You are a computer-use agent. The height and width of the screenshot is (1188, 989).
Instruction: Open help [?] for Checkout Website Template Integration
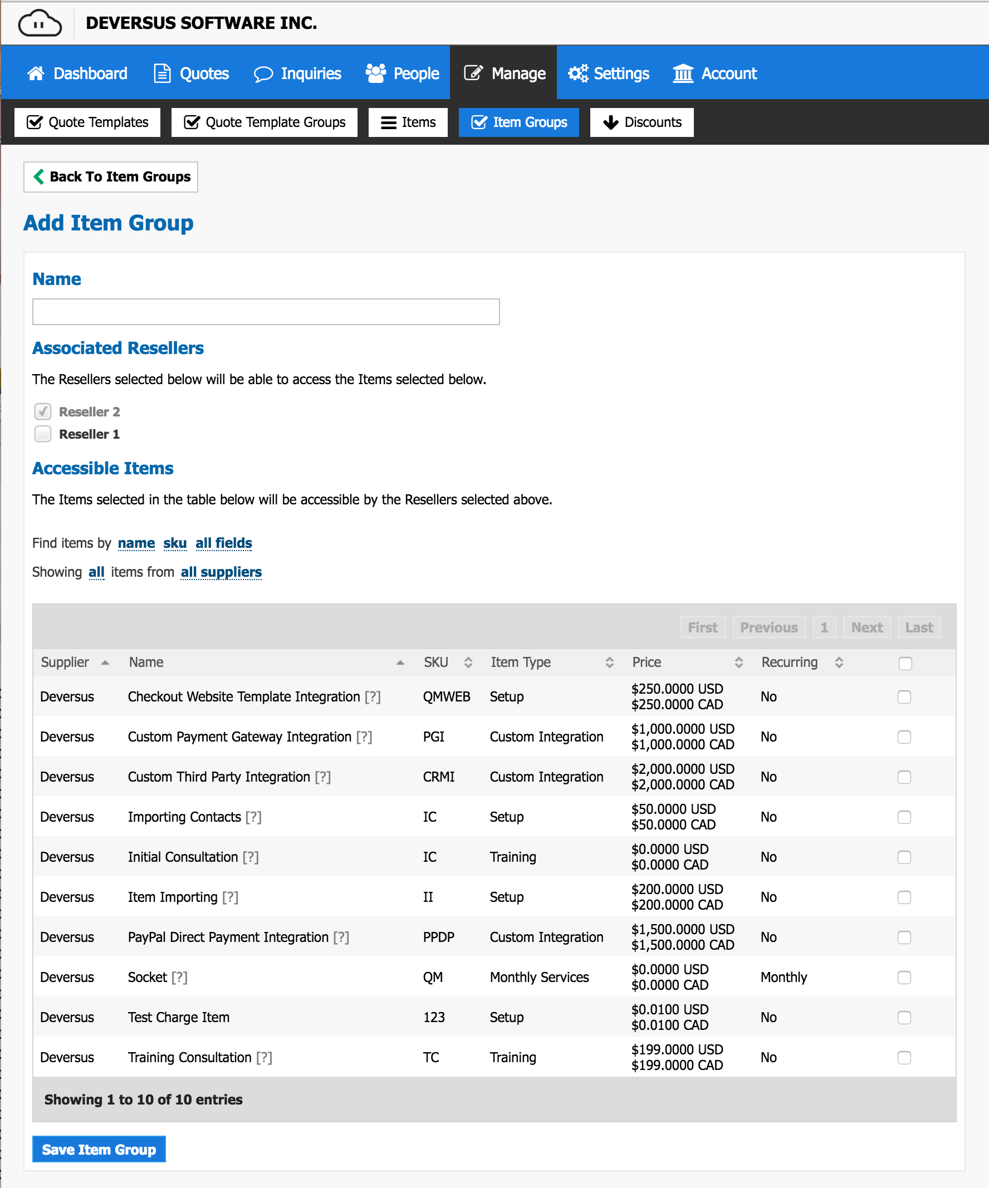(x=373, y=696)
